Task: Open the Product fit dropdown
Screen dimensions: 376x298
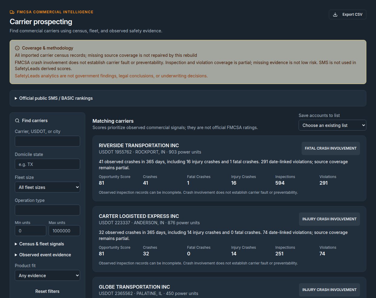Action: [47, 276]
